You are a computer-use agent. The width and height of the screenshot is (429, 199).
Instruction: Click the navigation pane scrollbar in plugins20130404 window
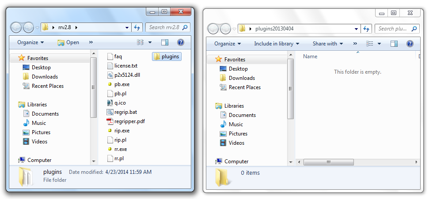291,89
